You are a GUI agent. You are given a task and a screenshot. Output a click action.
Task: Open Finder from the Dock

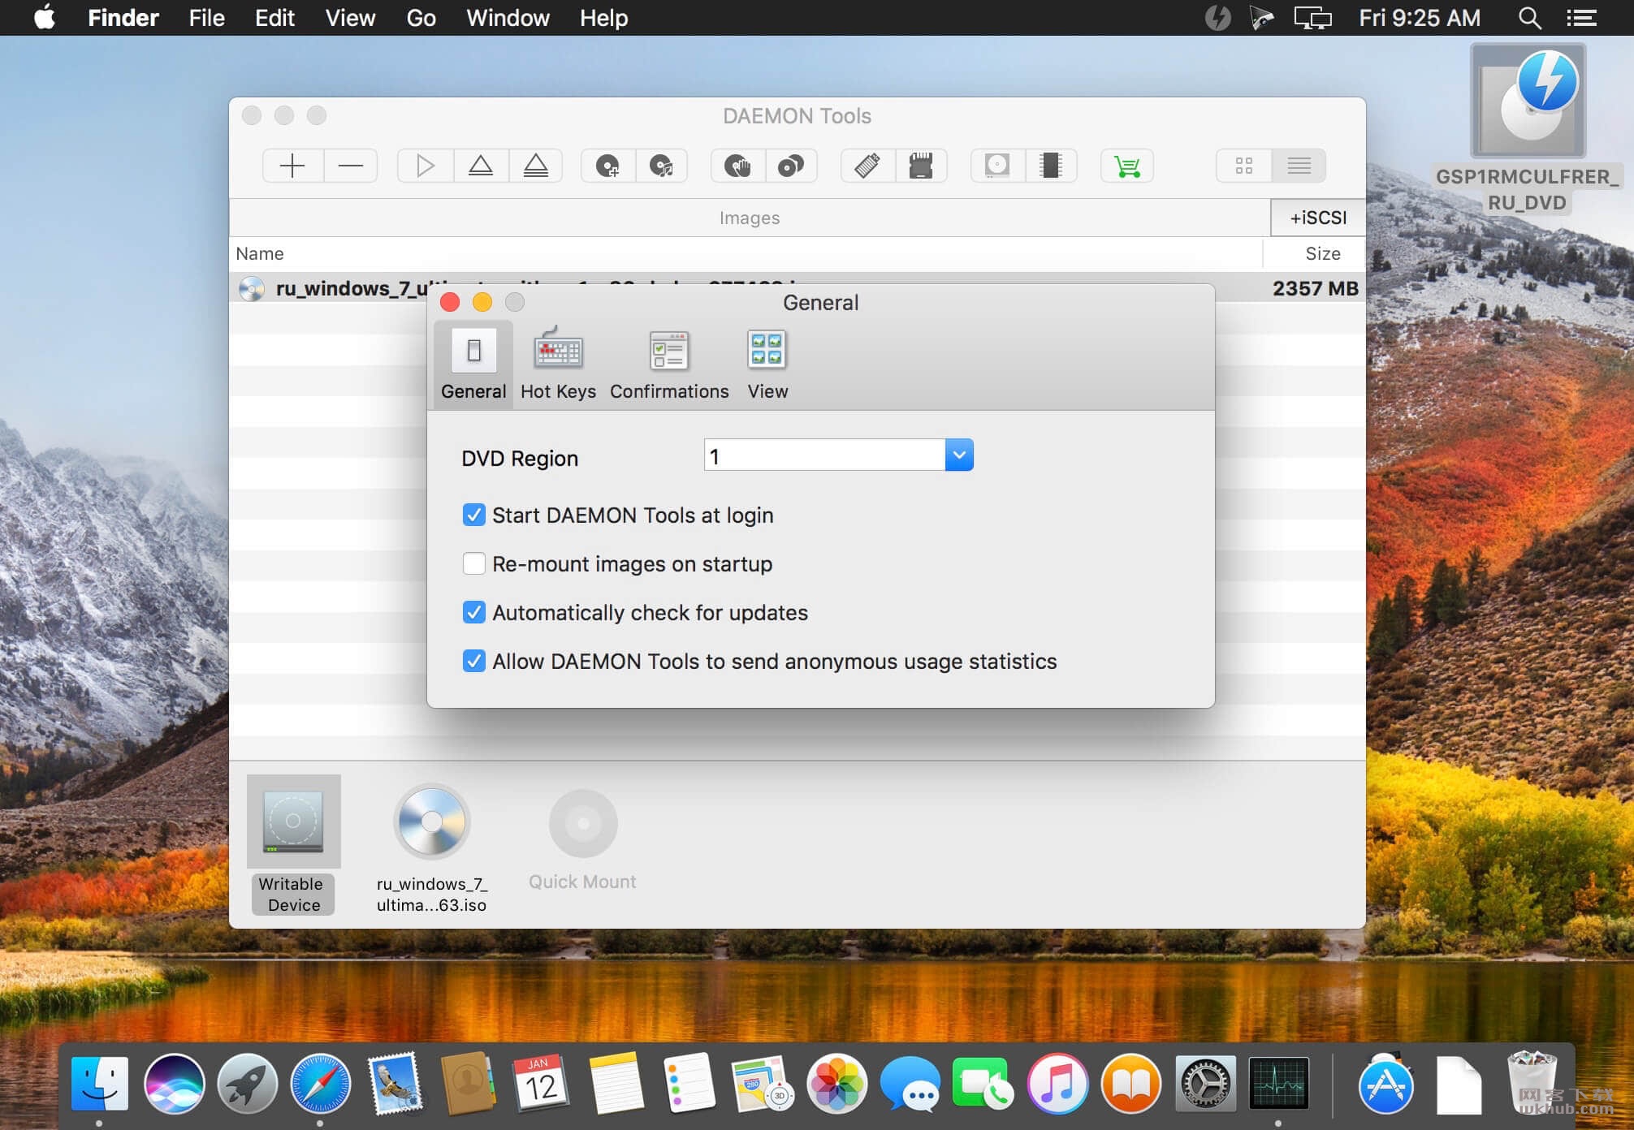tap(99, 1084)
